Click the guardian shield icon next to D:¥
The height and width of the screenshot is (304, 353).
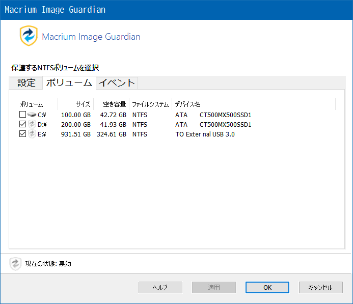coord(32,124)
